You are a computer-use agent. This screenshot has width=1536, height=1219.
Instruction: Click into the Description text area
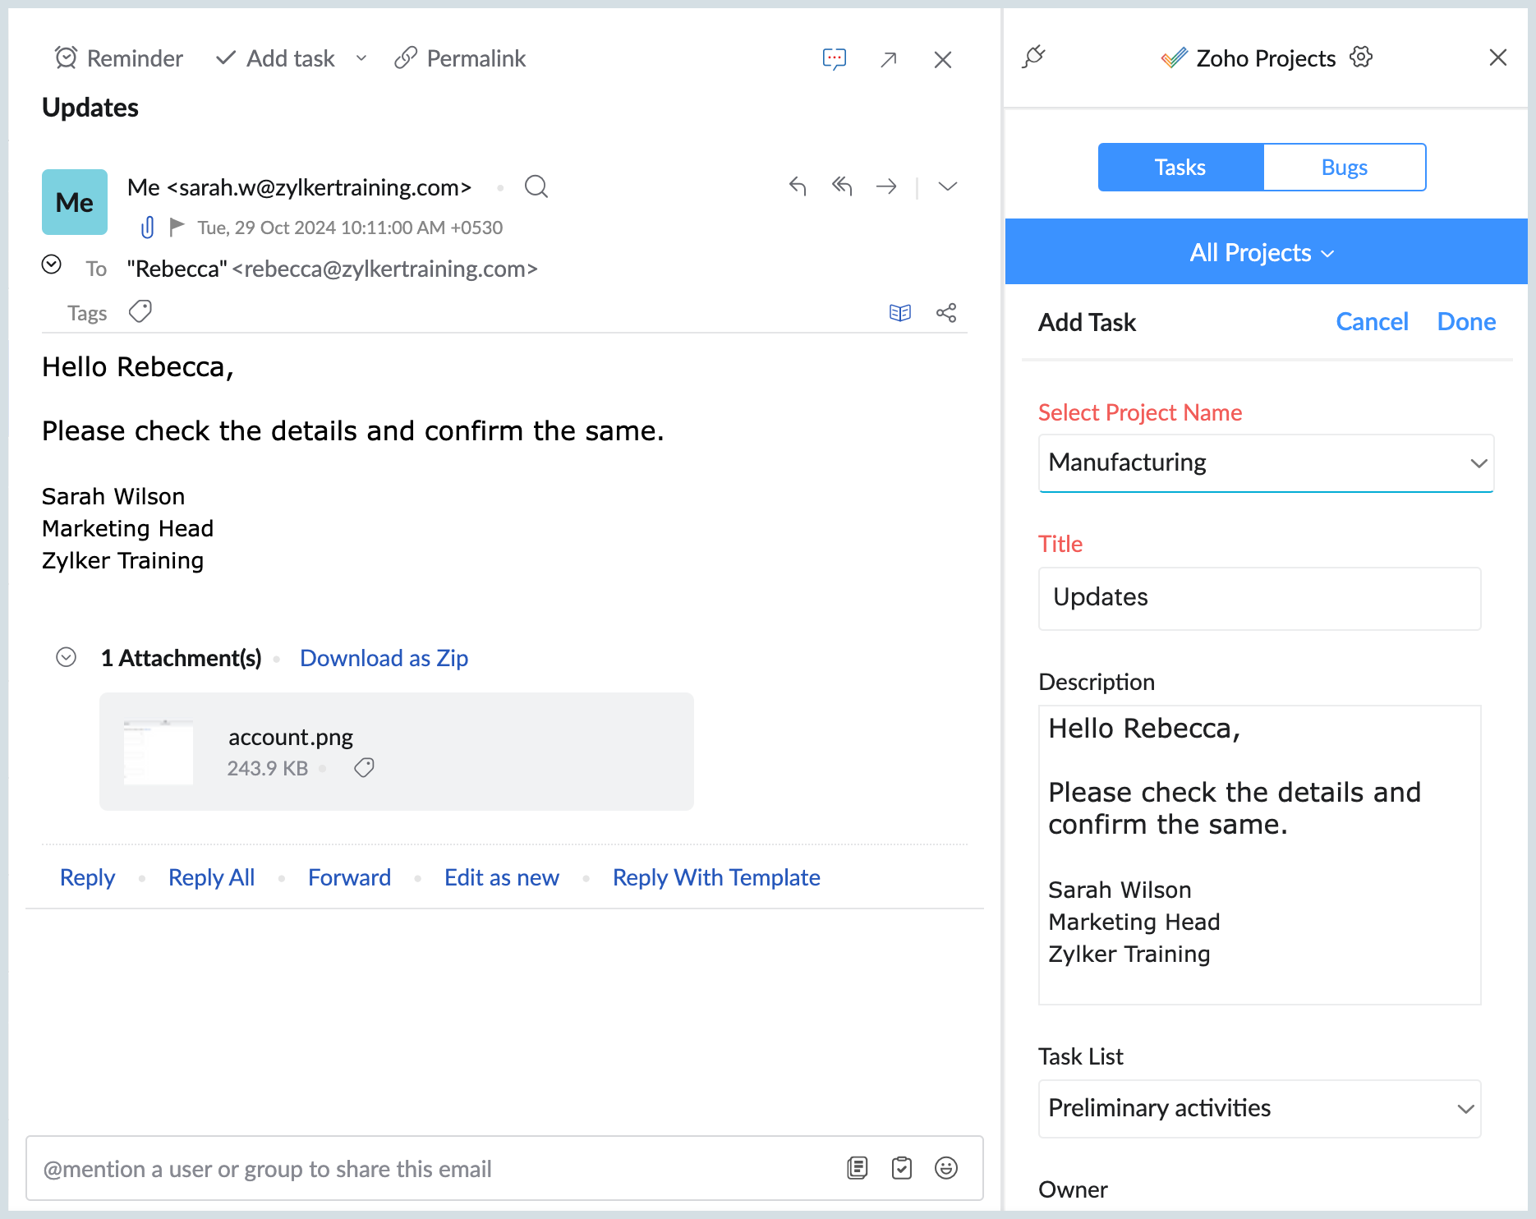(x=1259, y=854)
